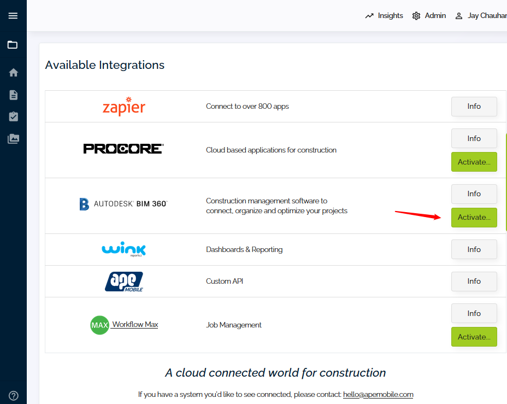View Info for Autodesk BIM 360
507x404 pixels.
click(x=474, y=194)
